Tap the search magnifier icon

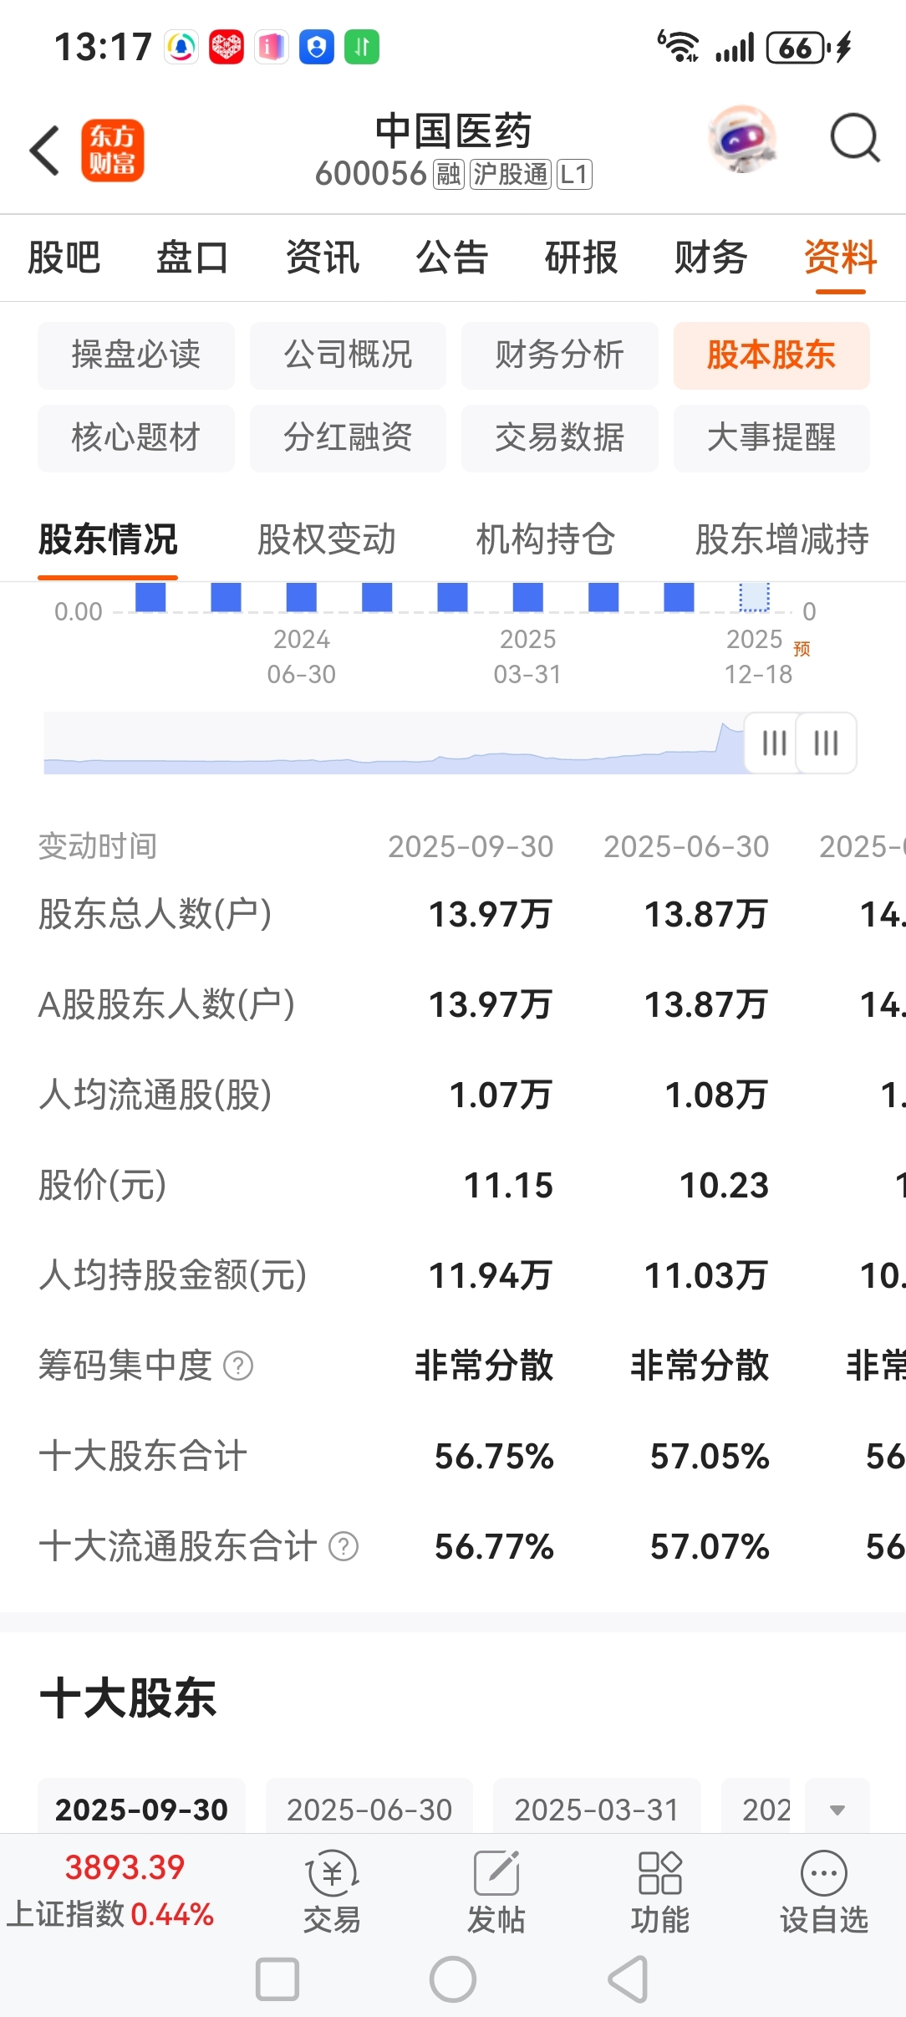click(855, 138)
